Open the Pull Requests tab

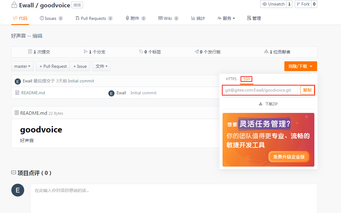coord(94,18)
